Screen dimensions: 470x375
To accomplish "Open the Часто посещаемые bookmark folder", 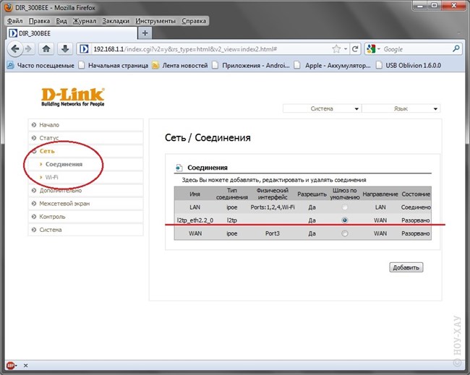I will coord(40,65).
